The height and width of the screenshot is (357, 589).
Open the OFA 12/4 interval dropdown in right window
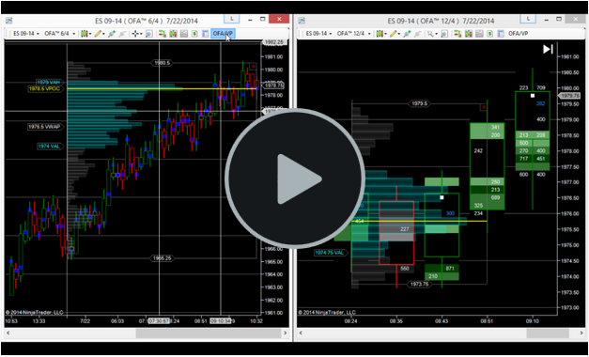[x=353, y=34]
